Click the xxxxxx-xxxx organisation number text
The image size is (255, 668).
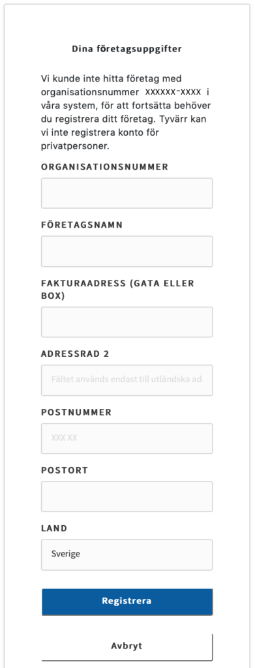[173, 92]
